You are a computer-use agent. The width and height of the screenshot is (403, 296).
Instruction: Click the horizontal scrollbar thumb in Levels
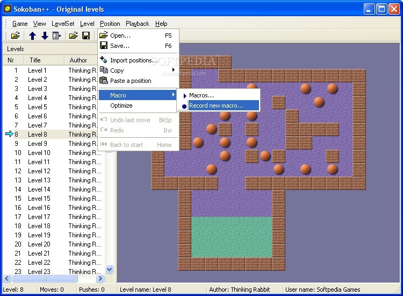(x=45, y=278)
